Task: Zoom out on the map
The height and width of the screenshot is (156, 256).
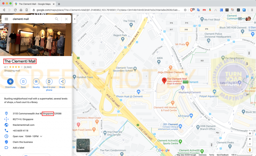Action: point(250,144)
